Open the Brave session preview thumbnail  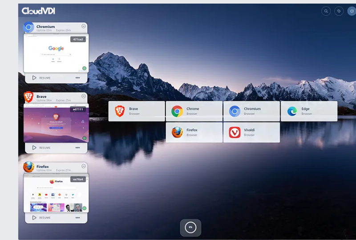click(56, 123)
